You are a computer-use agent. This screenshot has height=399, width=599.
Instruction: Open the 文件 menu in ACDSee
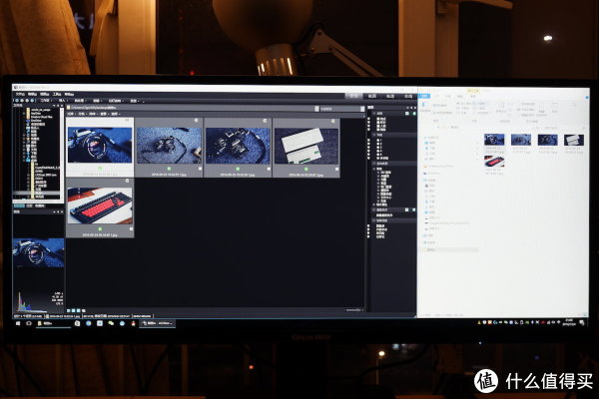[x=20, y=94]
